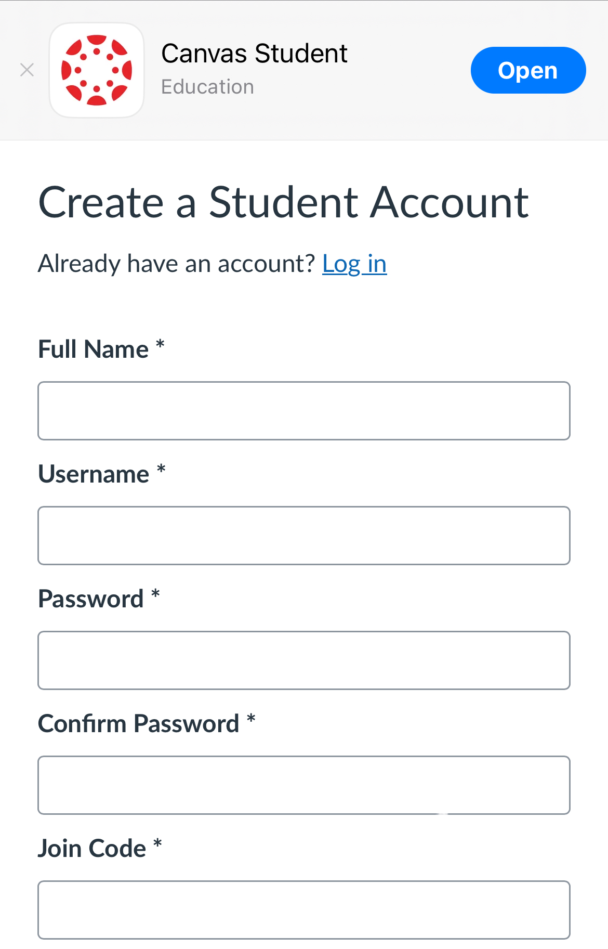The height and width of the screenshot is (949, 608).
Task: Follow the Log in link
Action: (x=354, y=264)
